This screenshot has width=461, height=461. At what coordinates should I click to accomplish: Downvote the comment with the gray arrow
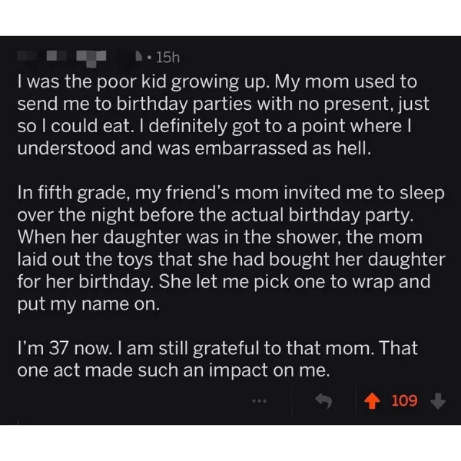click(438, 401)
